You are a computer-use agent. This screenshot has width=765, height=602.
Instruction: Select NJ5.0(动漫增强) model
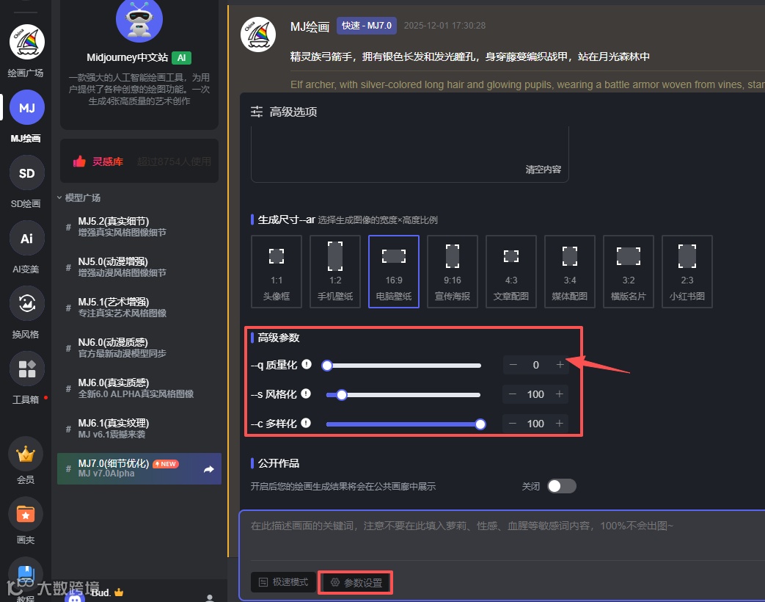(x=139, y=267)
